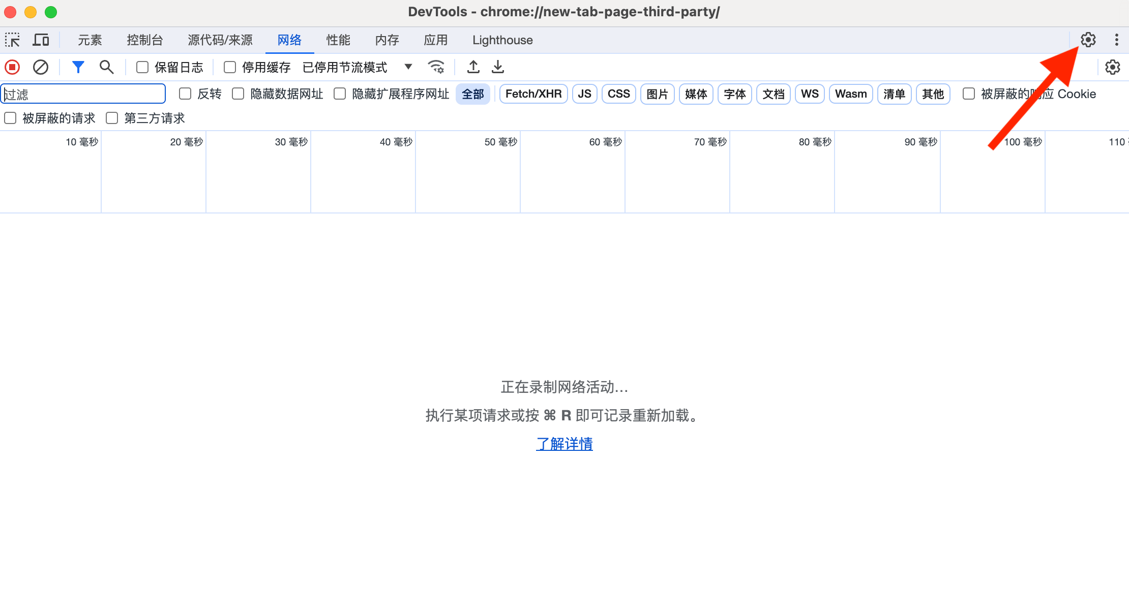Enable the 保留日志 checkbox

[x=142, y=67]
